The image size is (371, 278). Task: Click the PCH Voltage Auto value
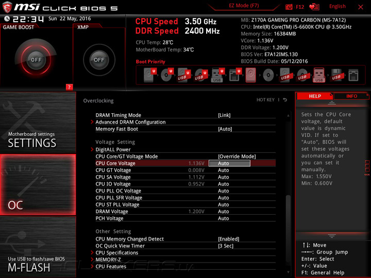click(223, 218)
